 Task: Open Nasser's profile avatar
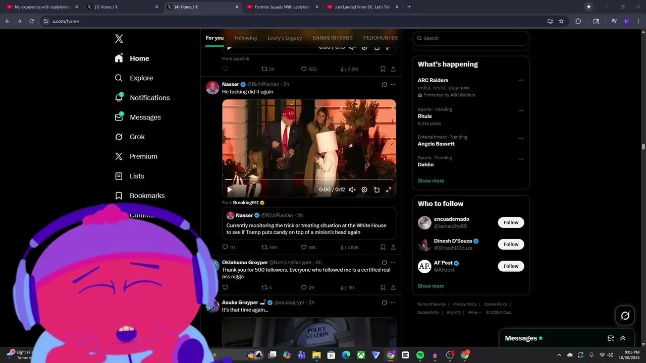point(212,88)
